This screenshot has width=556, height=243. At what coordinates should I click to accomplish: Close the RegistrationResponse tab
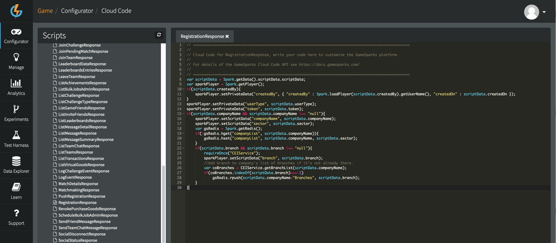click(227, 37)
